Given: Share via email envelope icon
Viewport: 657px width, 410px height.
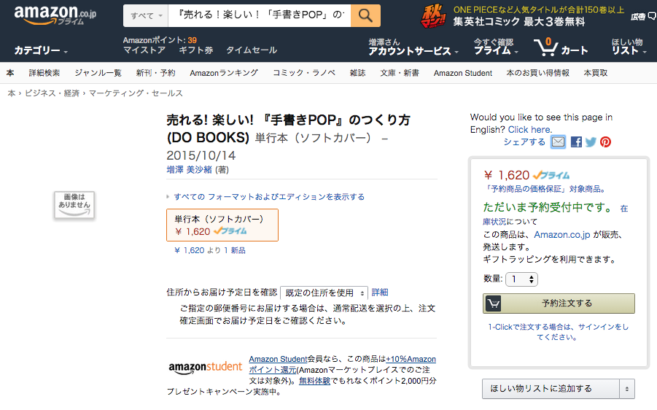Looking at the screenshot, I should pyautogui.click(x=558, y=142).
